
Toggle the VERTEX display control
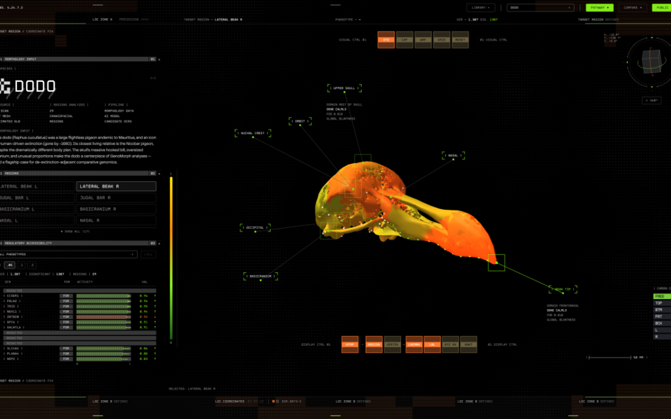393,344
